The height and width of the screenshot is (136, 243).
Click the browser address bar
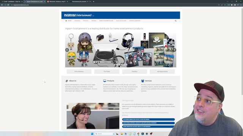click(x=115, y=5)
